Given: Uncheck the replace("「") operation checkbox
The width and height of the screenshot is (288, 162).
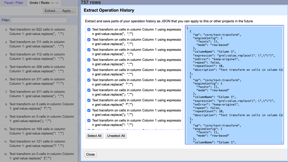Looking at the screenshot, I should coord(89,80).
